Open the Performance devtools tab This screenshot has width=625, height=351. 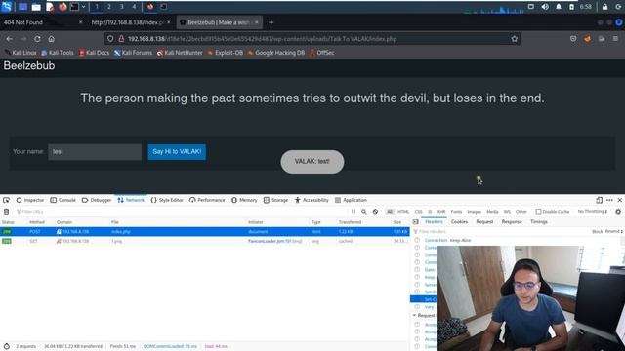pyautogui.click(x=207, y=200)
